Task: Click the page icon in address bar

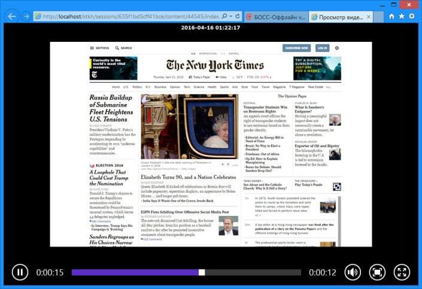Action: click(38, 16)
